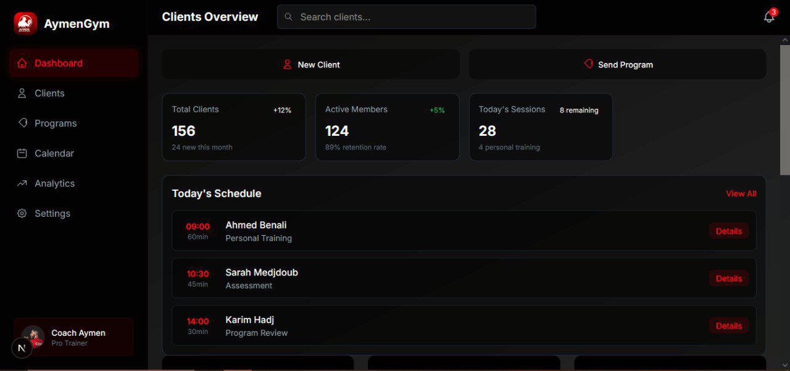The width and height of the screenshot is (790, 371).
Task: Open the Total Clients stat card
Action: (234, 127)
